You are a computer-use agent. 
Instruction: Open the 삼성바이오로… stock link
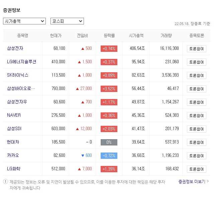(21, 88)
